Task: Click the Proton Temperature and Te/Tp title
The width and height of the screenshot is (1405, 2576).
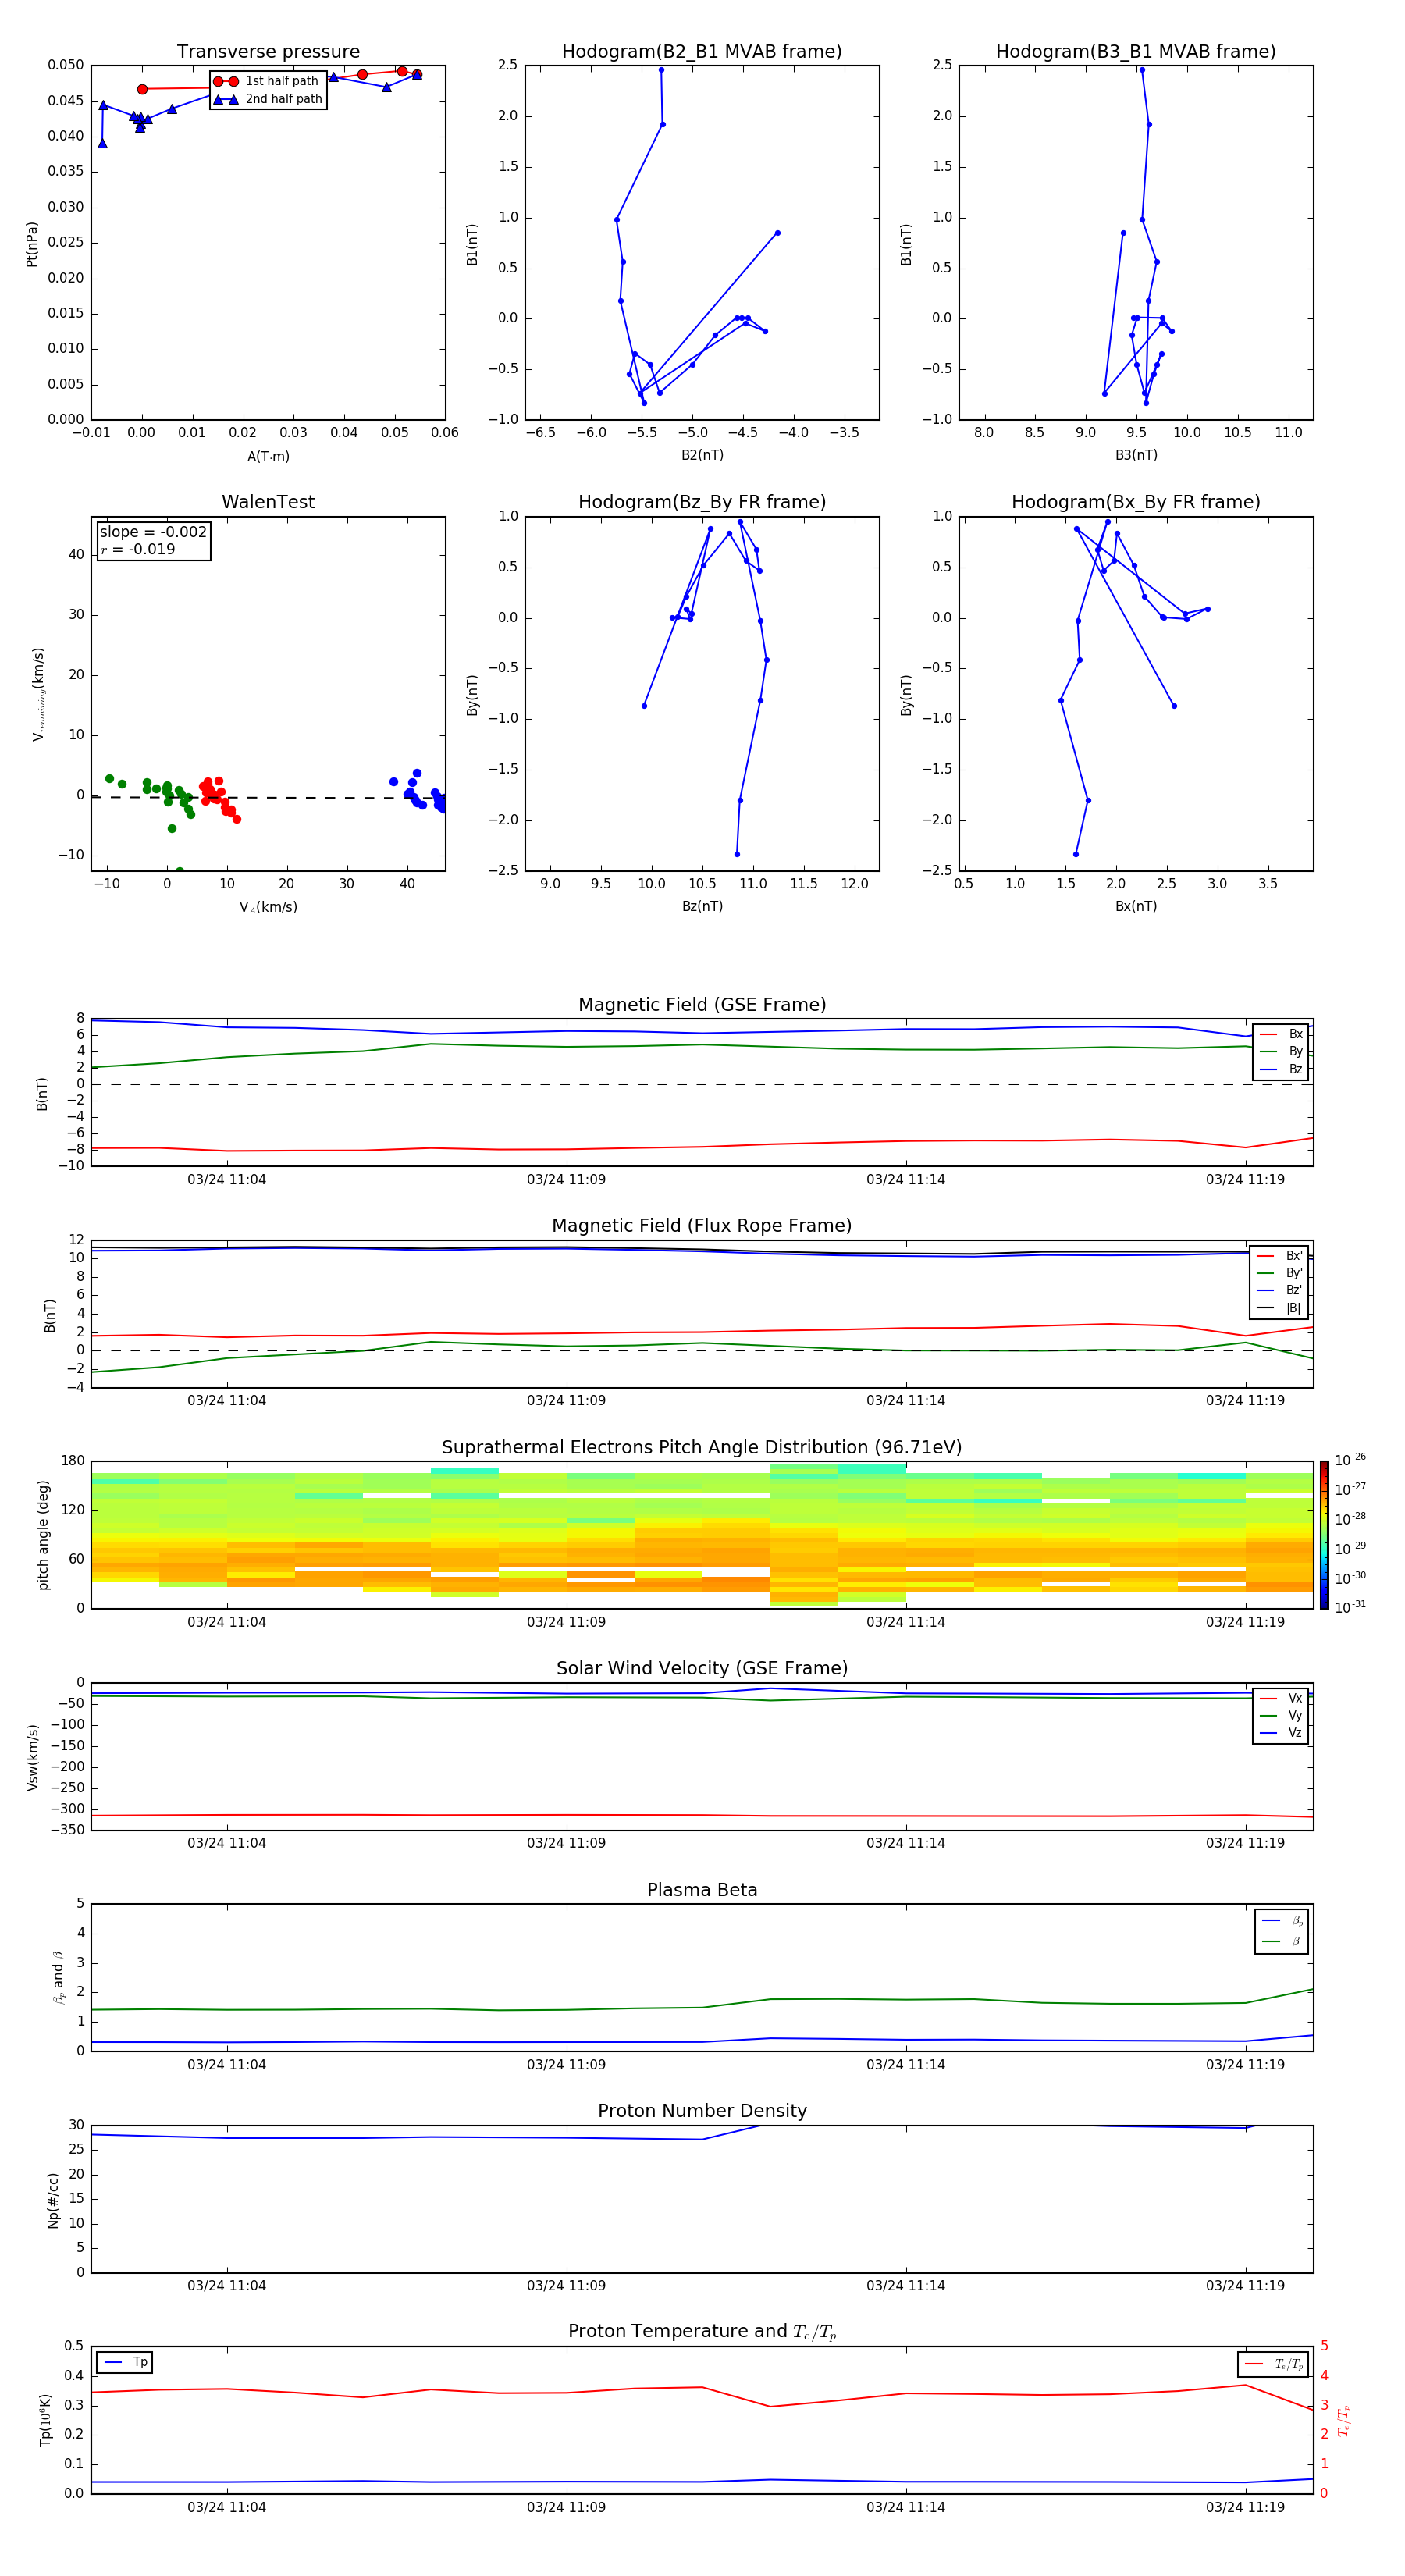Action: coord(702,2332)
